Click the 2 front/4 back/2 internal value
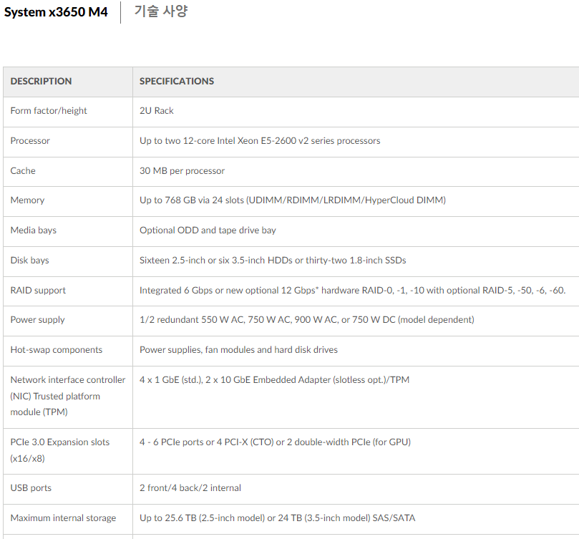 (x=190, y=488)
